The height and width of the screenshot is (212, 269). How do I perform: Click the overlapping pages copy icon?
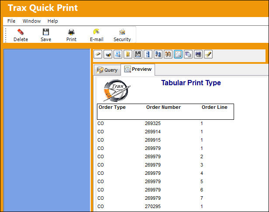pos(188,54)
